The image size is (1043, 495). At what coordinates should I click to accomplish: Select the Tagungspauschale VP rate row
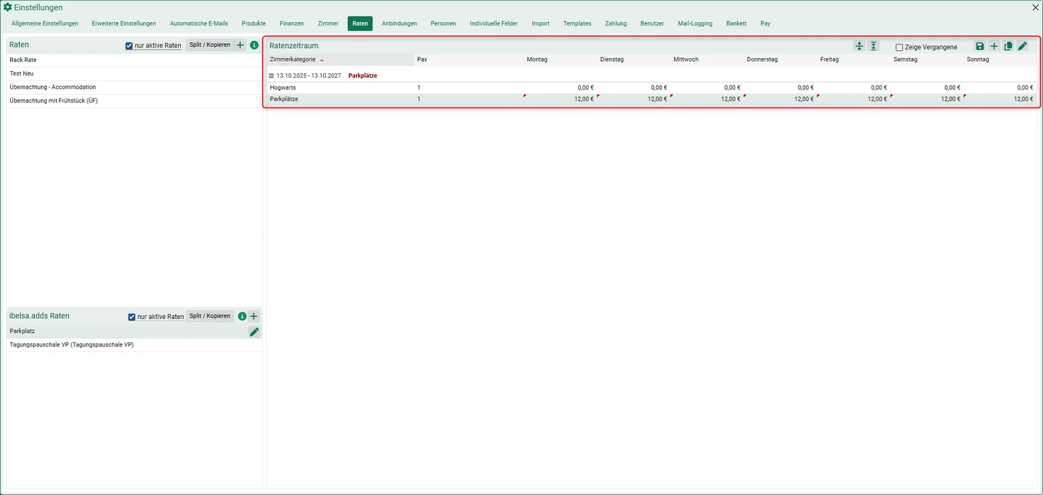[x=134, y=345]
